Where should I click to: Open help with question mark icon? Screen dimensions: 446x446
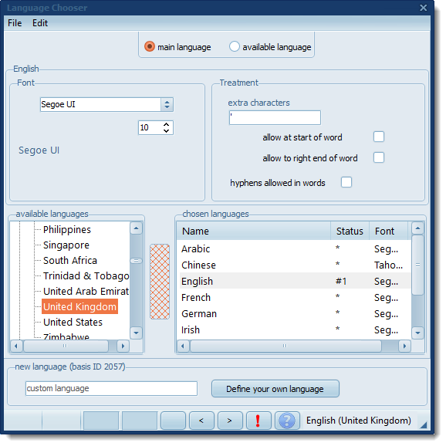coord(287,421)
